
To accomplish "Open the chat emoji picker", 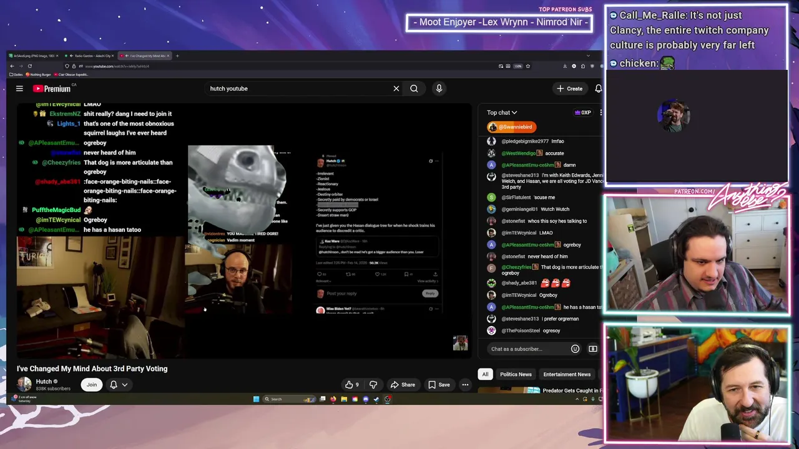I will (575, 349).
